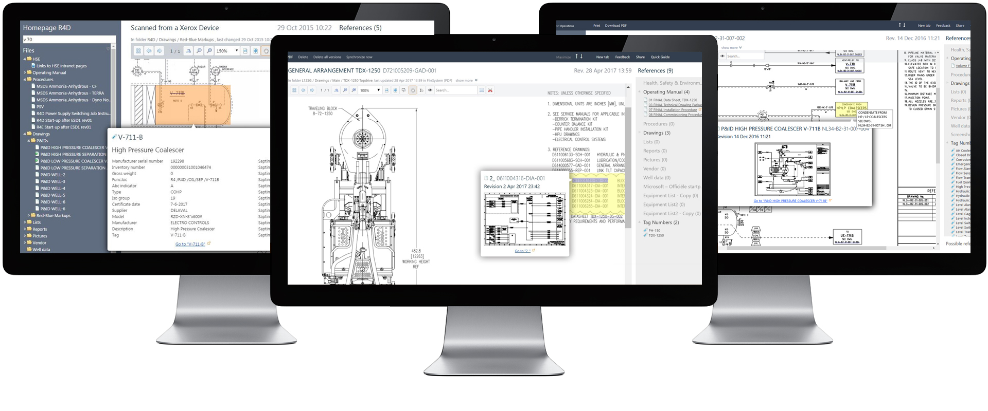The width and height of the screenshot is (988, 411).
Task: Go to next page arrow in center viewer
Action: click(x=312, y=90)
